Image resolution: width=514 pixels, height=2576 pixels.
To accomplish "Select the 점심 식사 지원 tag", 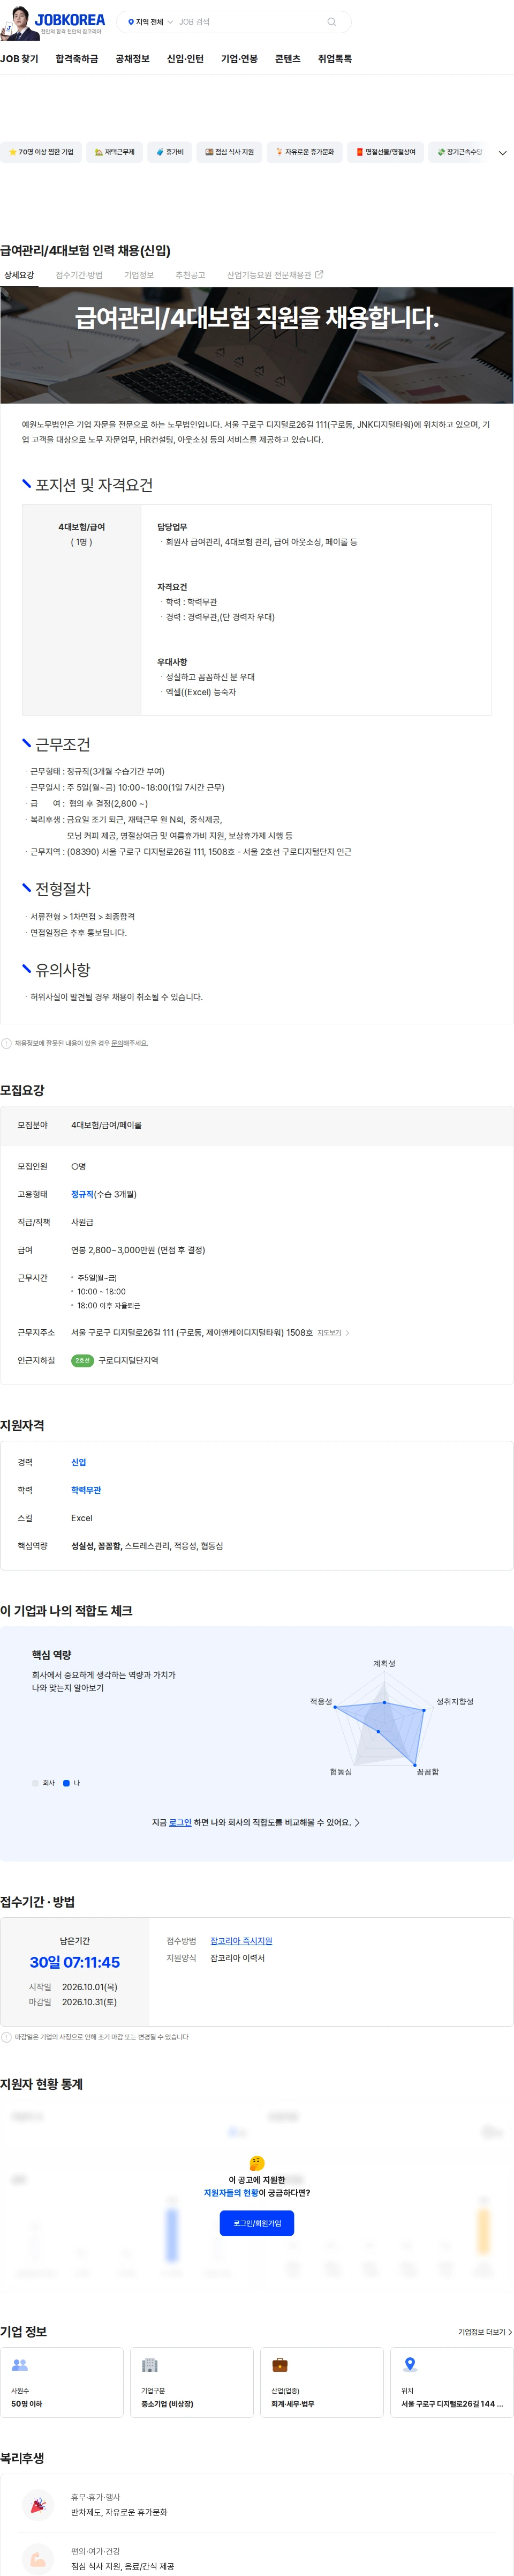I will coord(229,152).
